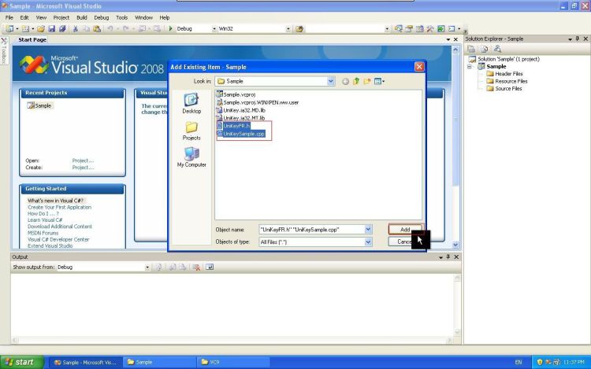591x369 pixels.
Task: Open Solution Explorer from the main toolbar
Action: pyautogui.click(x=399, y=28)
